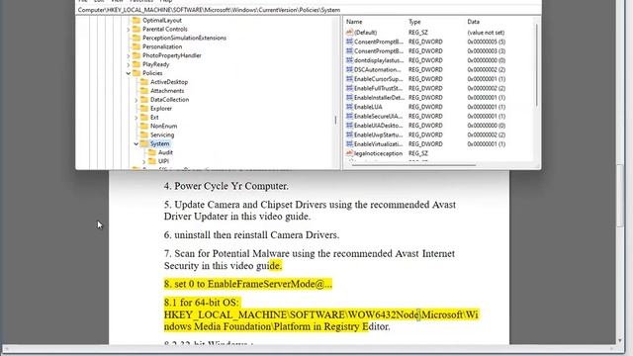Expand the PhotoPropertyHandler key
633x356 pixels.
click(x=129, y=55)
